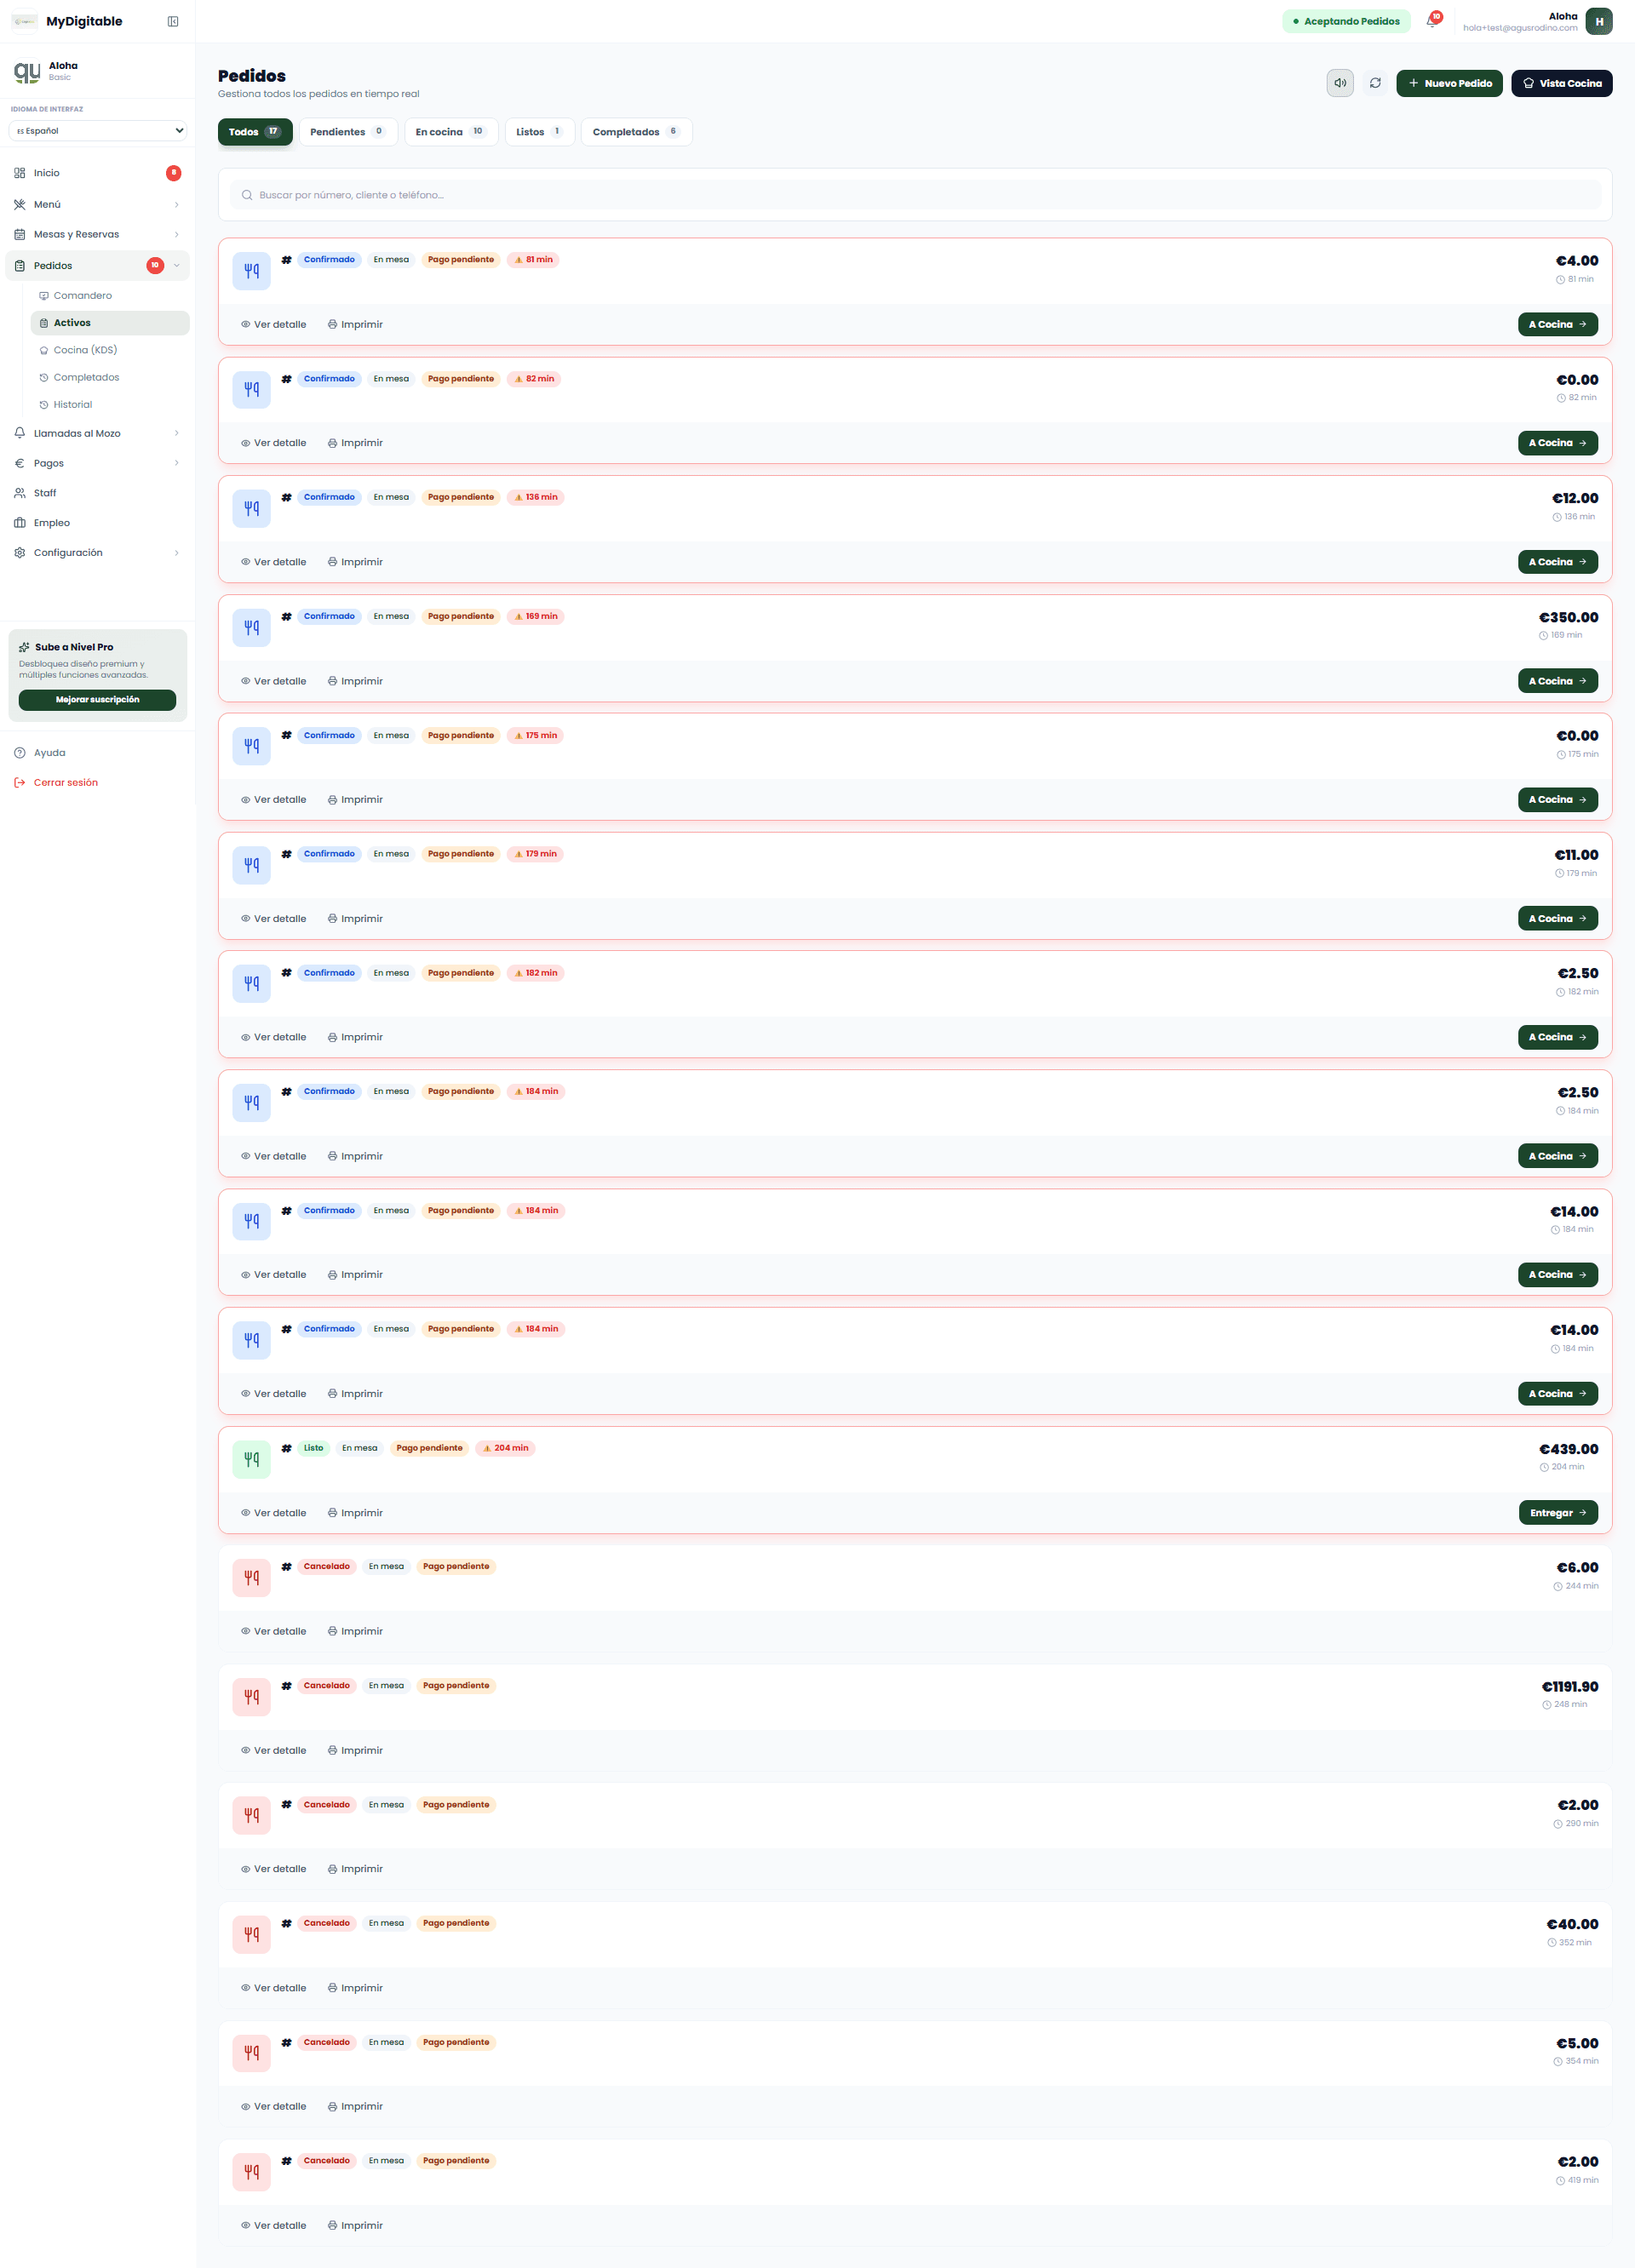The width and height of the screenshot is (1635, 2268).
Task: Print the 175 min order
Action: click(355, 800)
